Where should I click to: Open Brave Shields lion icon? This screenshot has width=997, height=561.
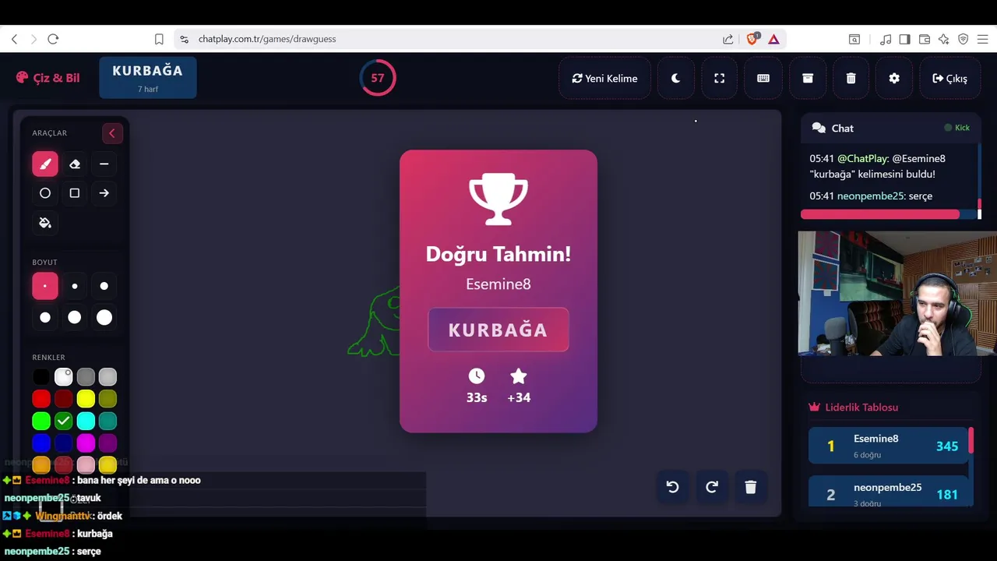[x=752, y=39]
